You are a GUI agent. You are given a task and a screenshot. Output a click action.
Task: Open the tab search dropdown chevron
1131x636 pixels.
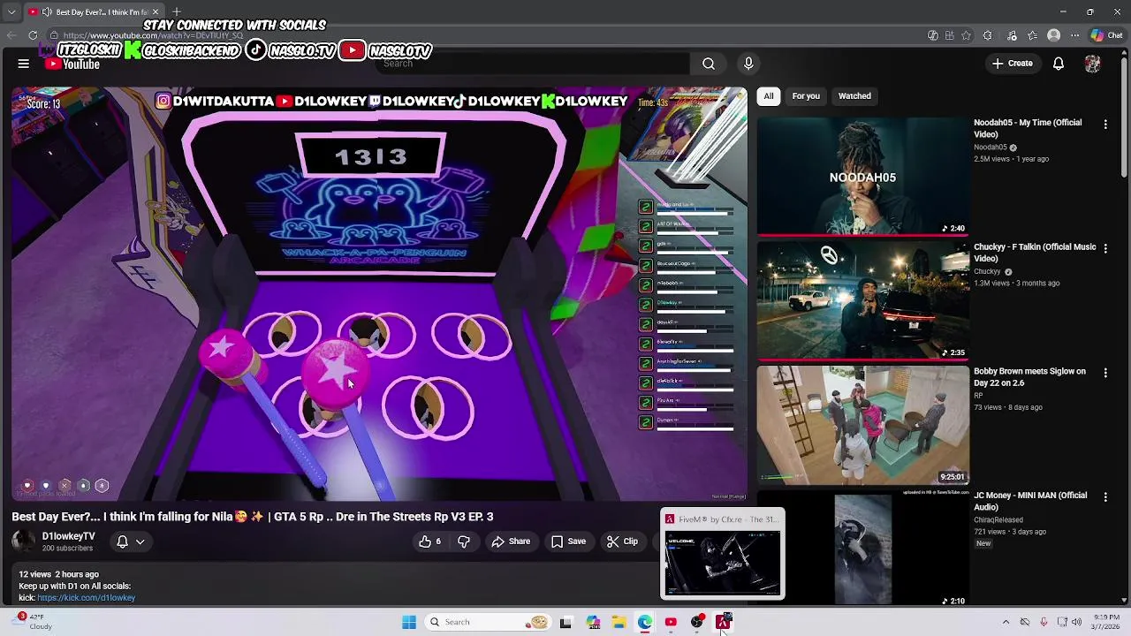(x=11, y=11)
